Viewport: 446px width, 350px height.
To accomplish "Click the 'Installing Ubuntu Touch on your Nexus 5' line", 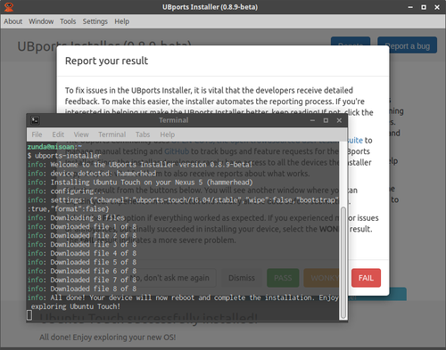I will [x=140, y=183].
